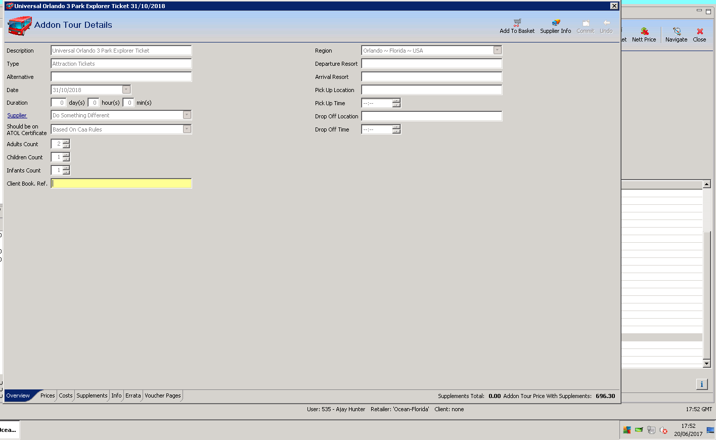716x440 pixels.
Task: Click the background list scrollbar down arrow
Action: (x=706, y=364)
